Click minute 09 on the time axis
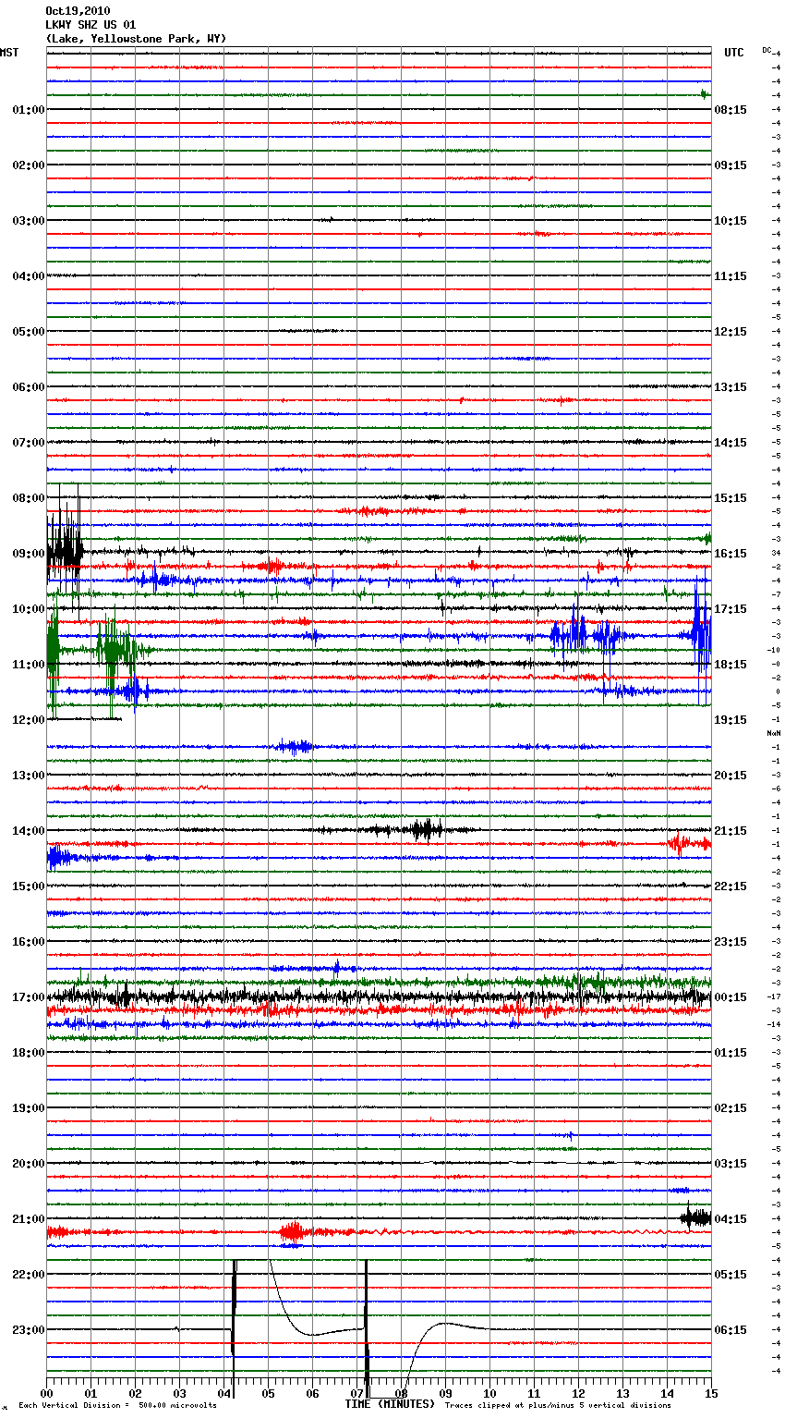The width and height of the screenshot is (785, 1418). [445, 1393]
